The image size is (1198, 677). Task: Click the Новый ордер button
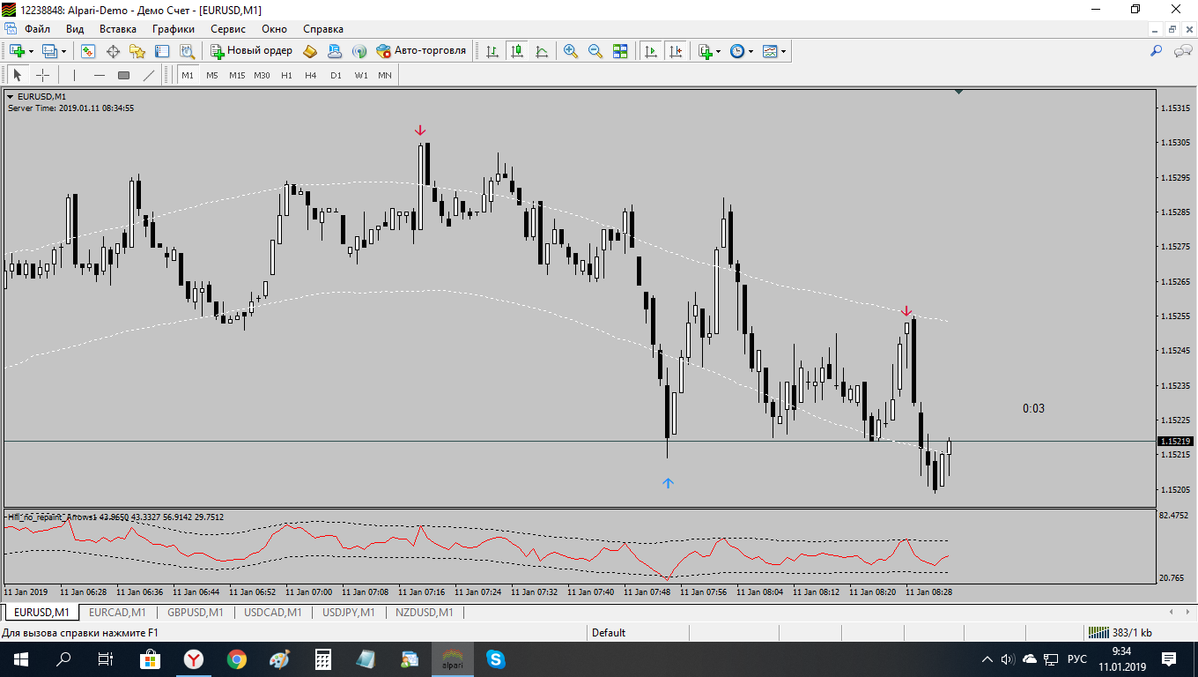coord(251,51)
